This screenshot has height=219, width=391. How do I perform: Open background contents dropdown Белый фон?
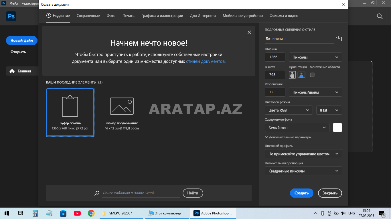pyautogui.click(x=297, y=127)
